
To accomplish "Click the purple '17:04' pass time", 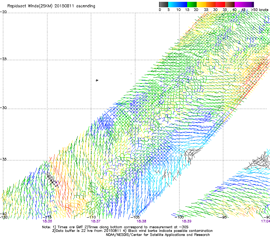I will (x=266, y=221).
